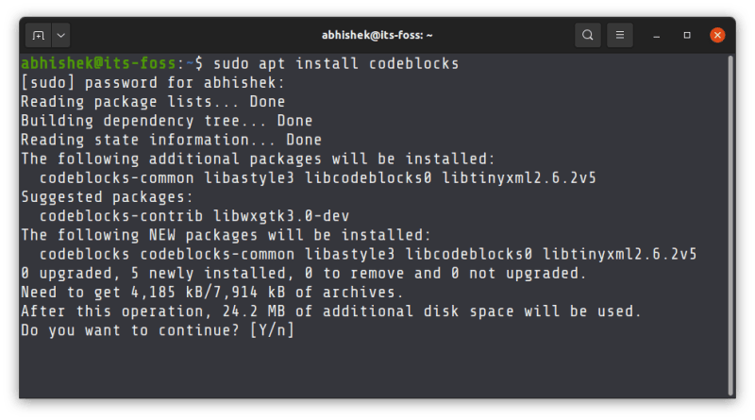Screen dimensions: 755x420
Task: Click the Reading package lists line
Action: pos(140,102)
